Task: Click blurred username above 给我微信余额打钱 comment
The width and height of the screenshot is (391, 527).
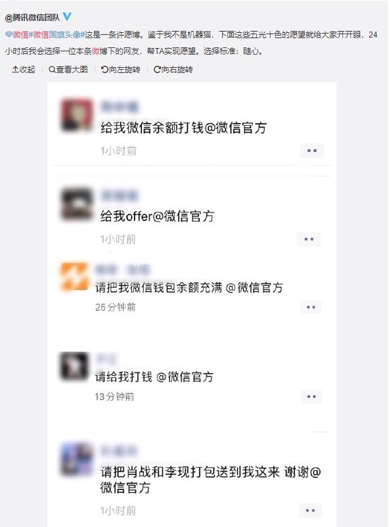Action: click(120, 106)
